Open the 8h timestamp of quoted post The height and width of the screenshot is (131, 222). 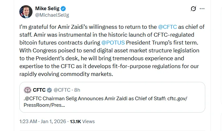(x=78, y=90)
